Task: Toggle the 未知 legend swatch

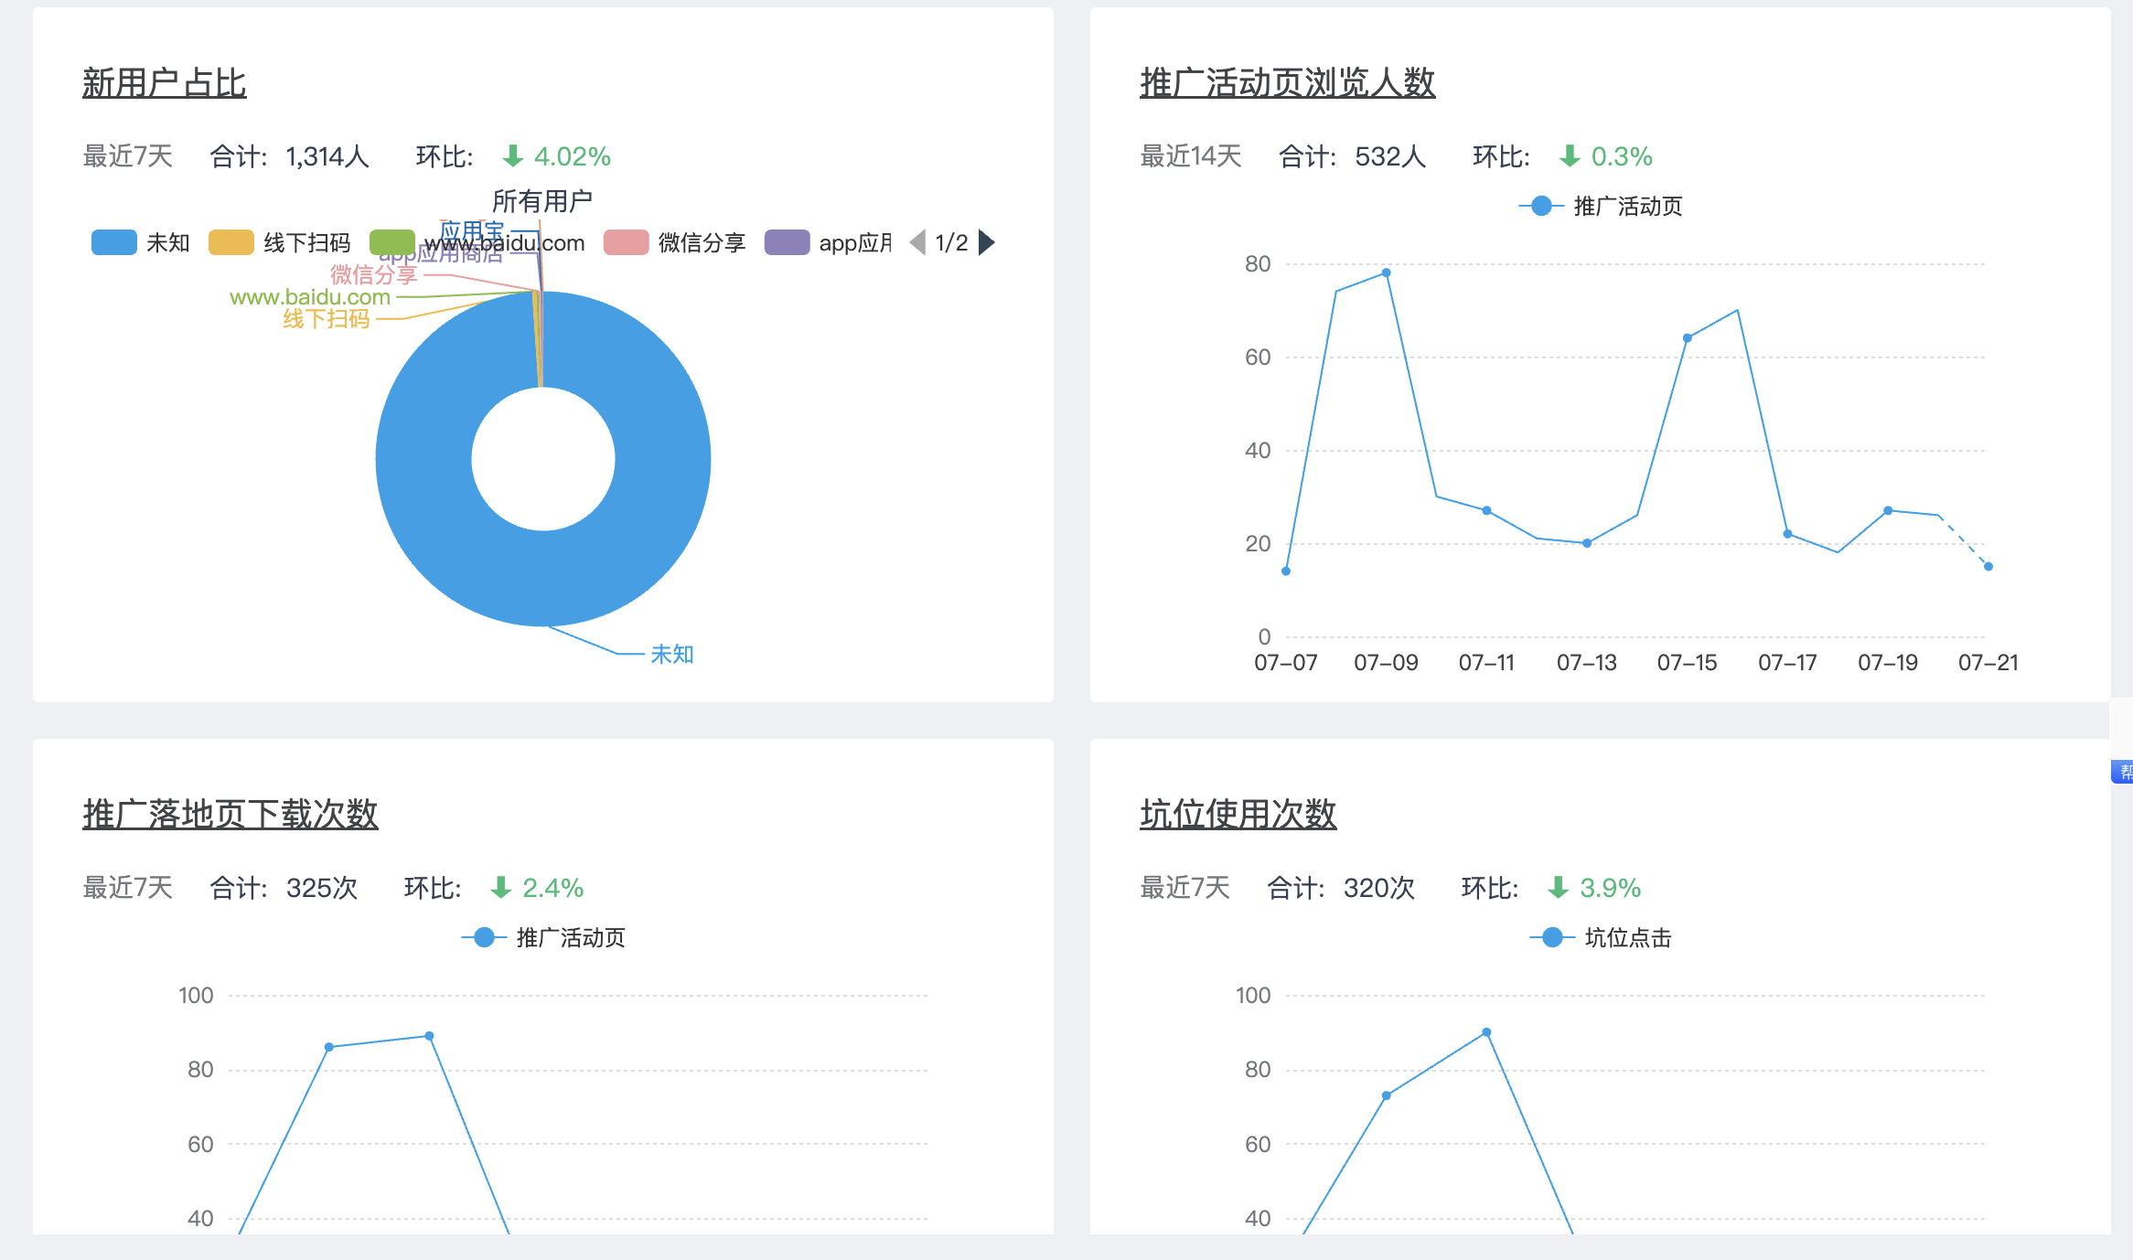Action: 114,242
